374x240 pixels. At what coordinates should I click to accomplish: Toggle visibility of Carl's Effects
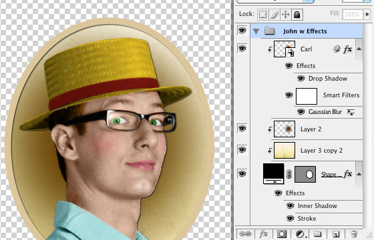tap(289, 65)
